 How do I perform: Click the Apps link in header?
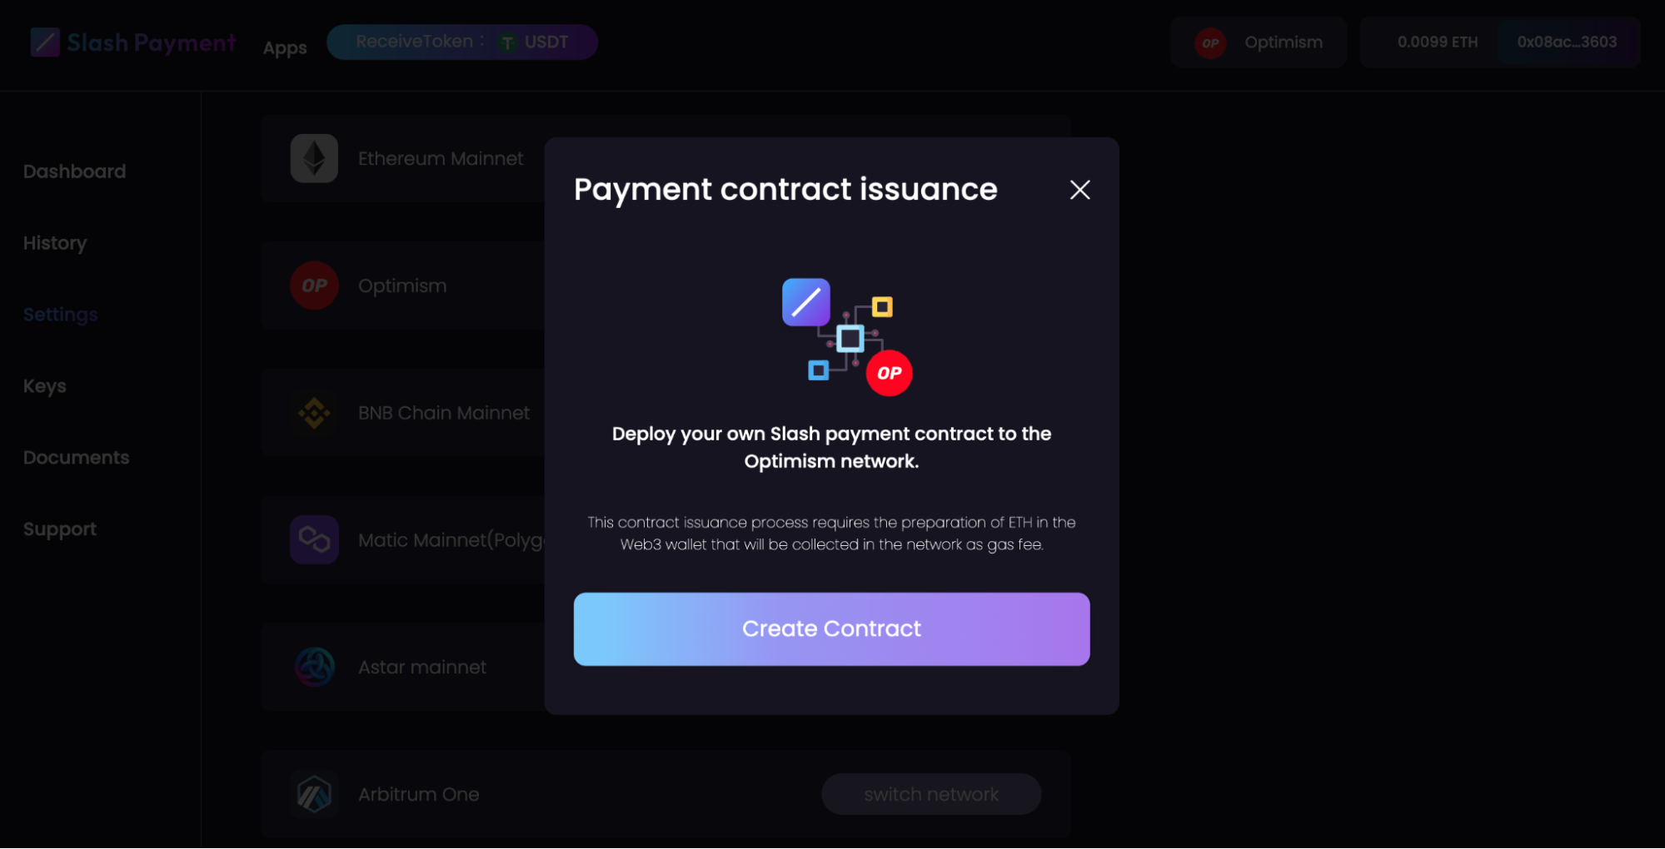285,48
